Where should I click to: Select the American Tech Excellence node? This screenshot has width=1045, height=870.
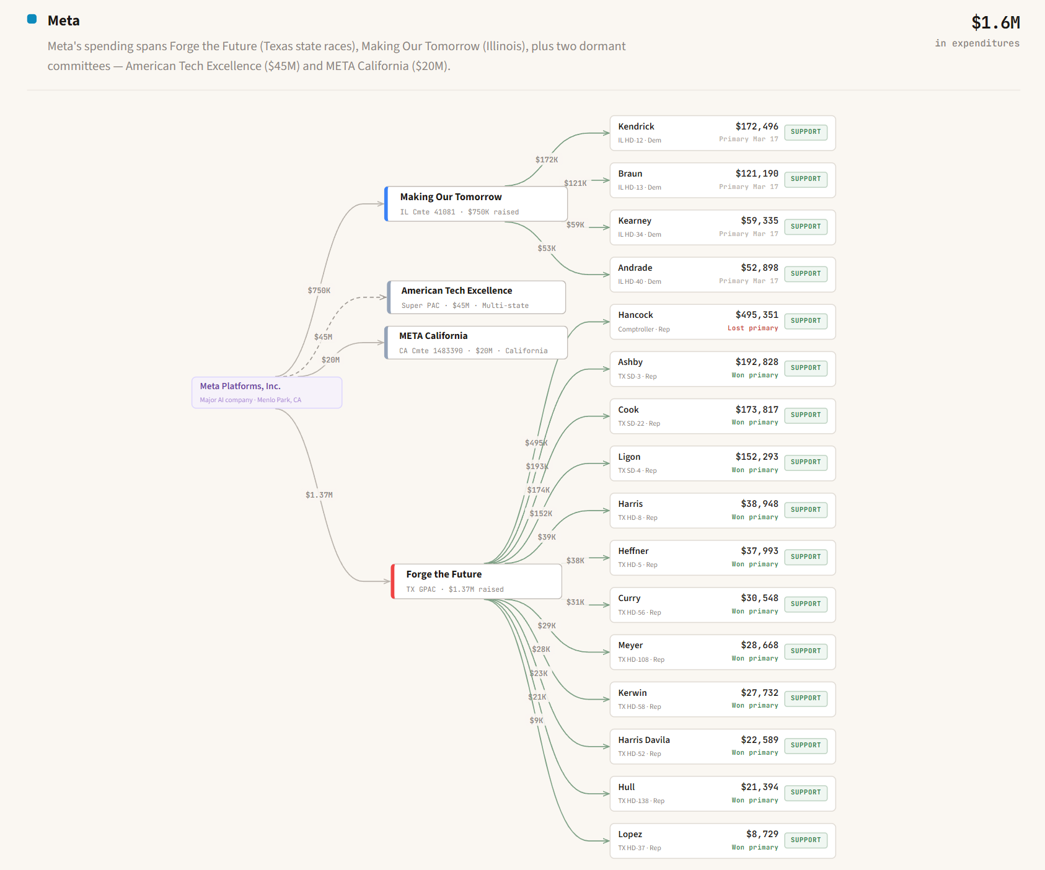[476, 297]
